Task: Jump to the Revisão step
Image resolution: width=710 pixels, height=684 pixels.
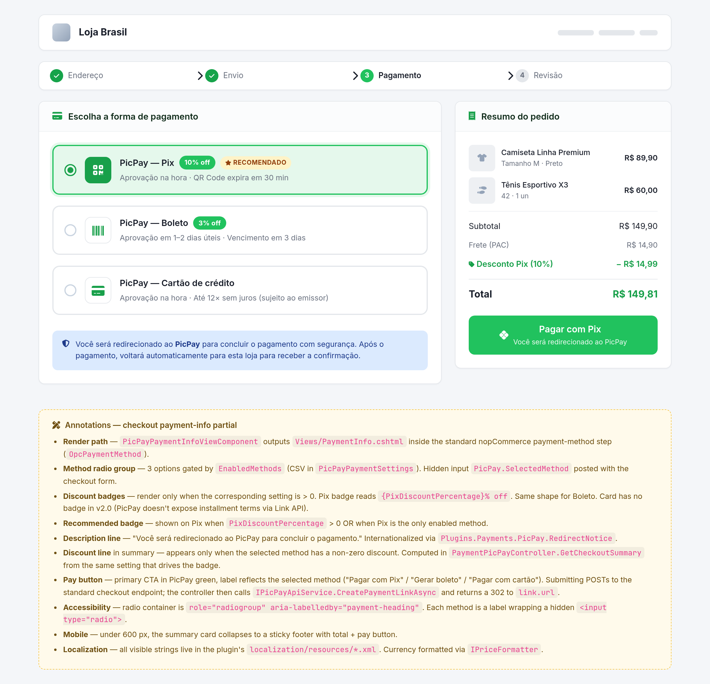Action: click(x=548, y=75)
